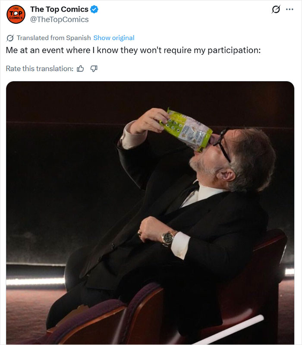Rate translation with thumbs down

pos(94,69)
